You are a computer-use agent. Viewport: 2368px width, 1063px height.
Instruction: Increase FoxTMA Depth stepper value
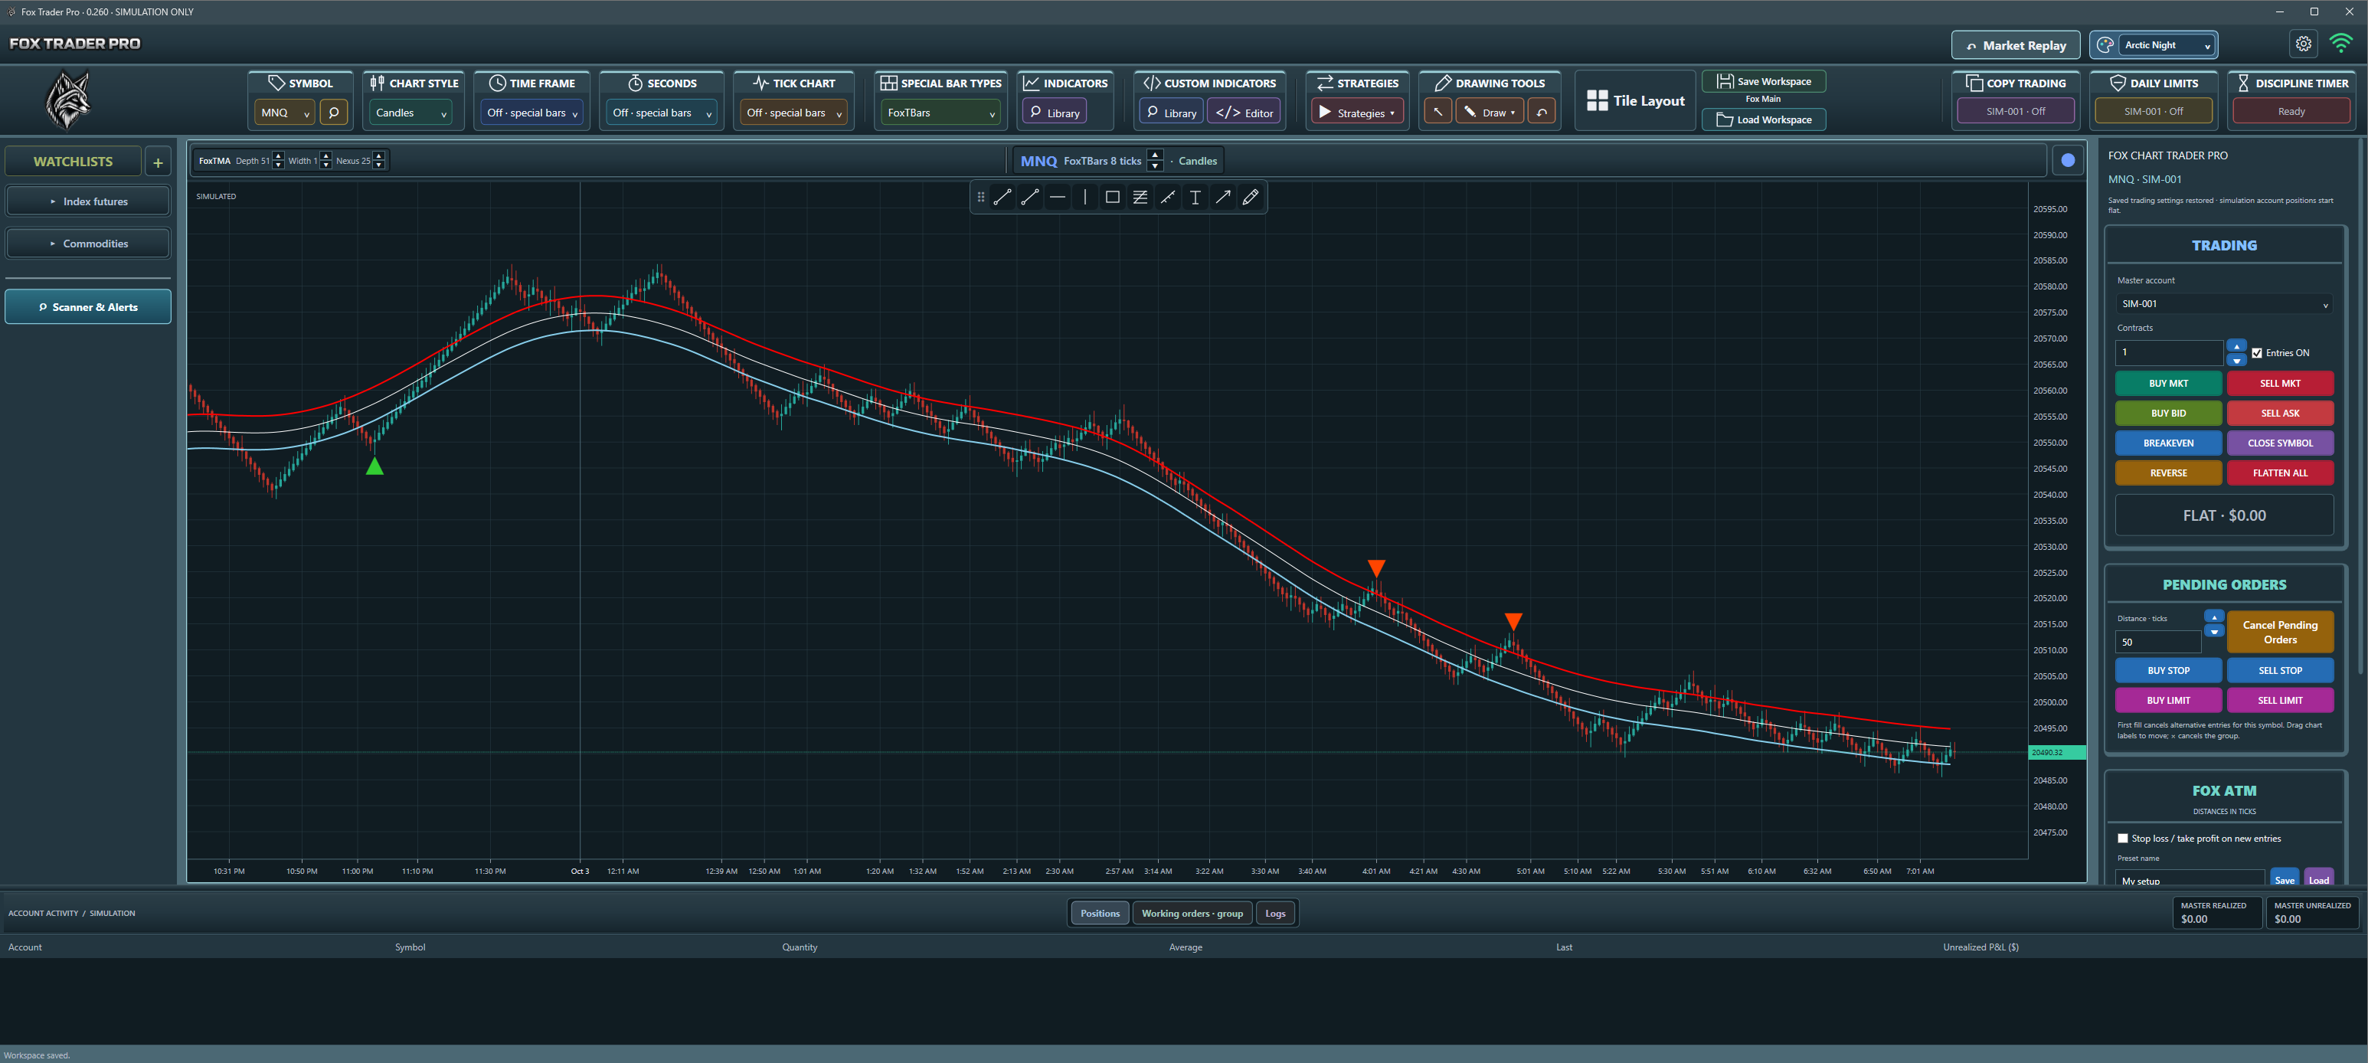point(279,155)
